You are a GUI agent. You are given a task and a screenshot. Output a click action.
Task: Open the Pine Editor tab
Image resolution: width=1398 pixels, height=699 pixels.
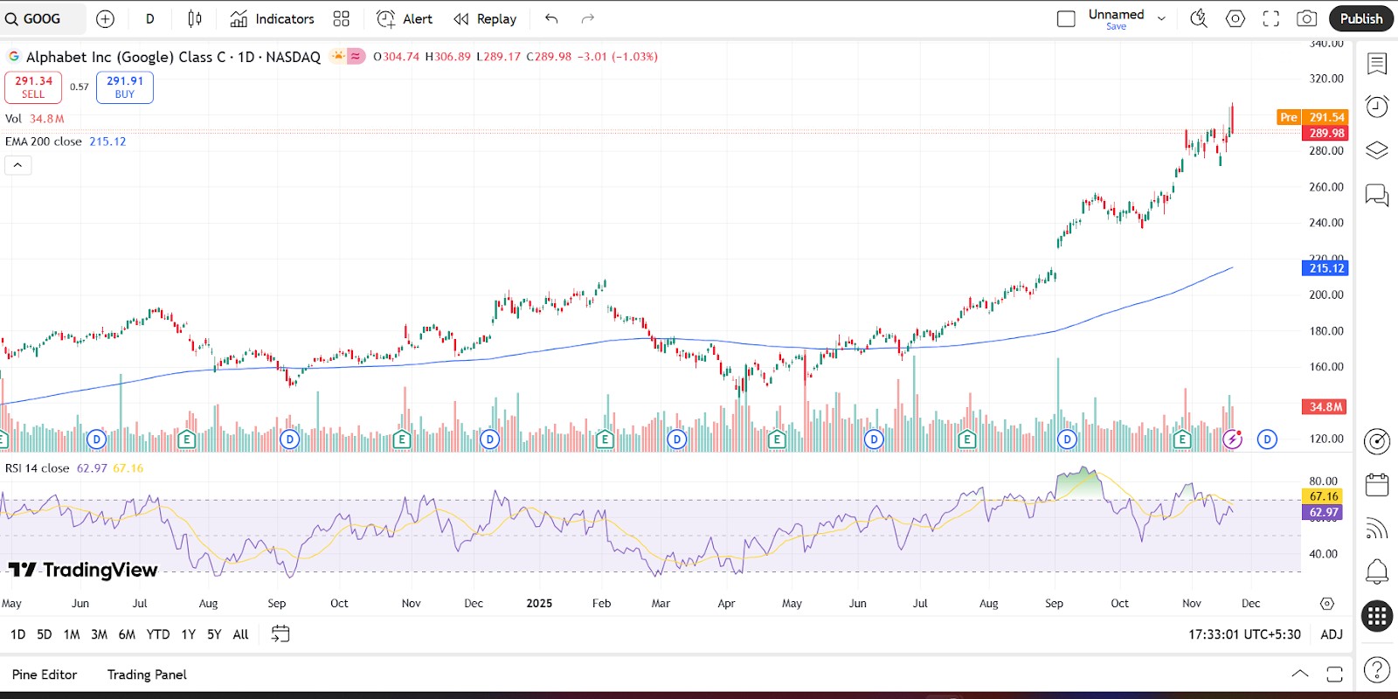click(45, 675)
